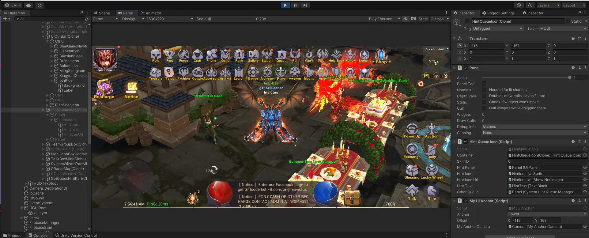589x238 pixels.
Task: Open the Clipping dropdown
Action: click(x=534, y=133)
